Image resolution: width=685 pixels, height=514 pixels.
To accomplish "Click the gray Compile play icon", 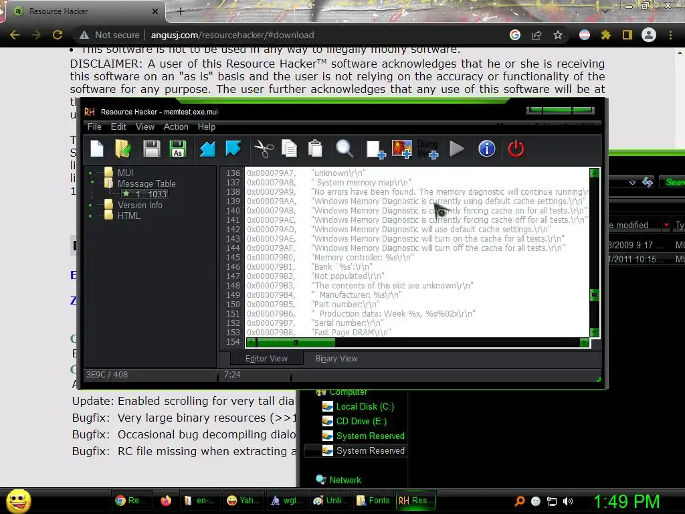I will 456,149.
